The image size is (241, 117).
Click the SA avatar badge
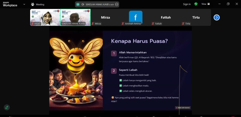point(78,4)
